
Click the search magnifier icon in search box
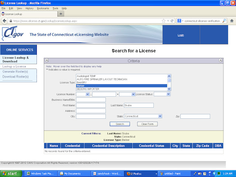224,21
